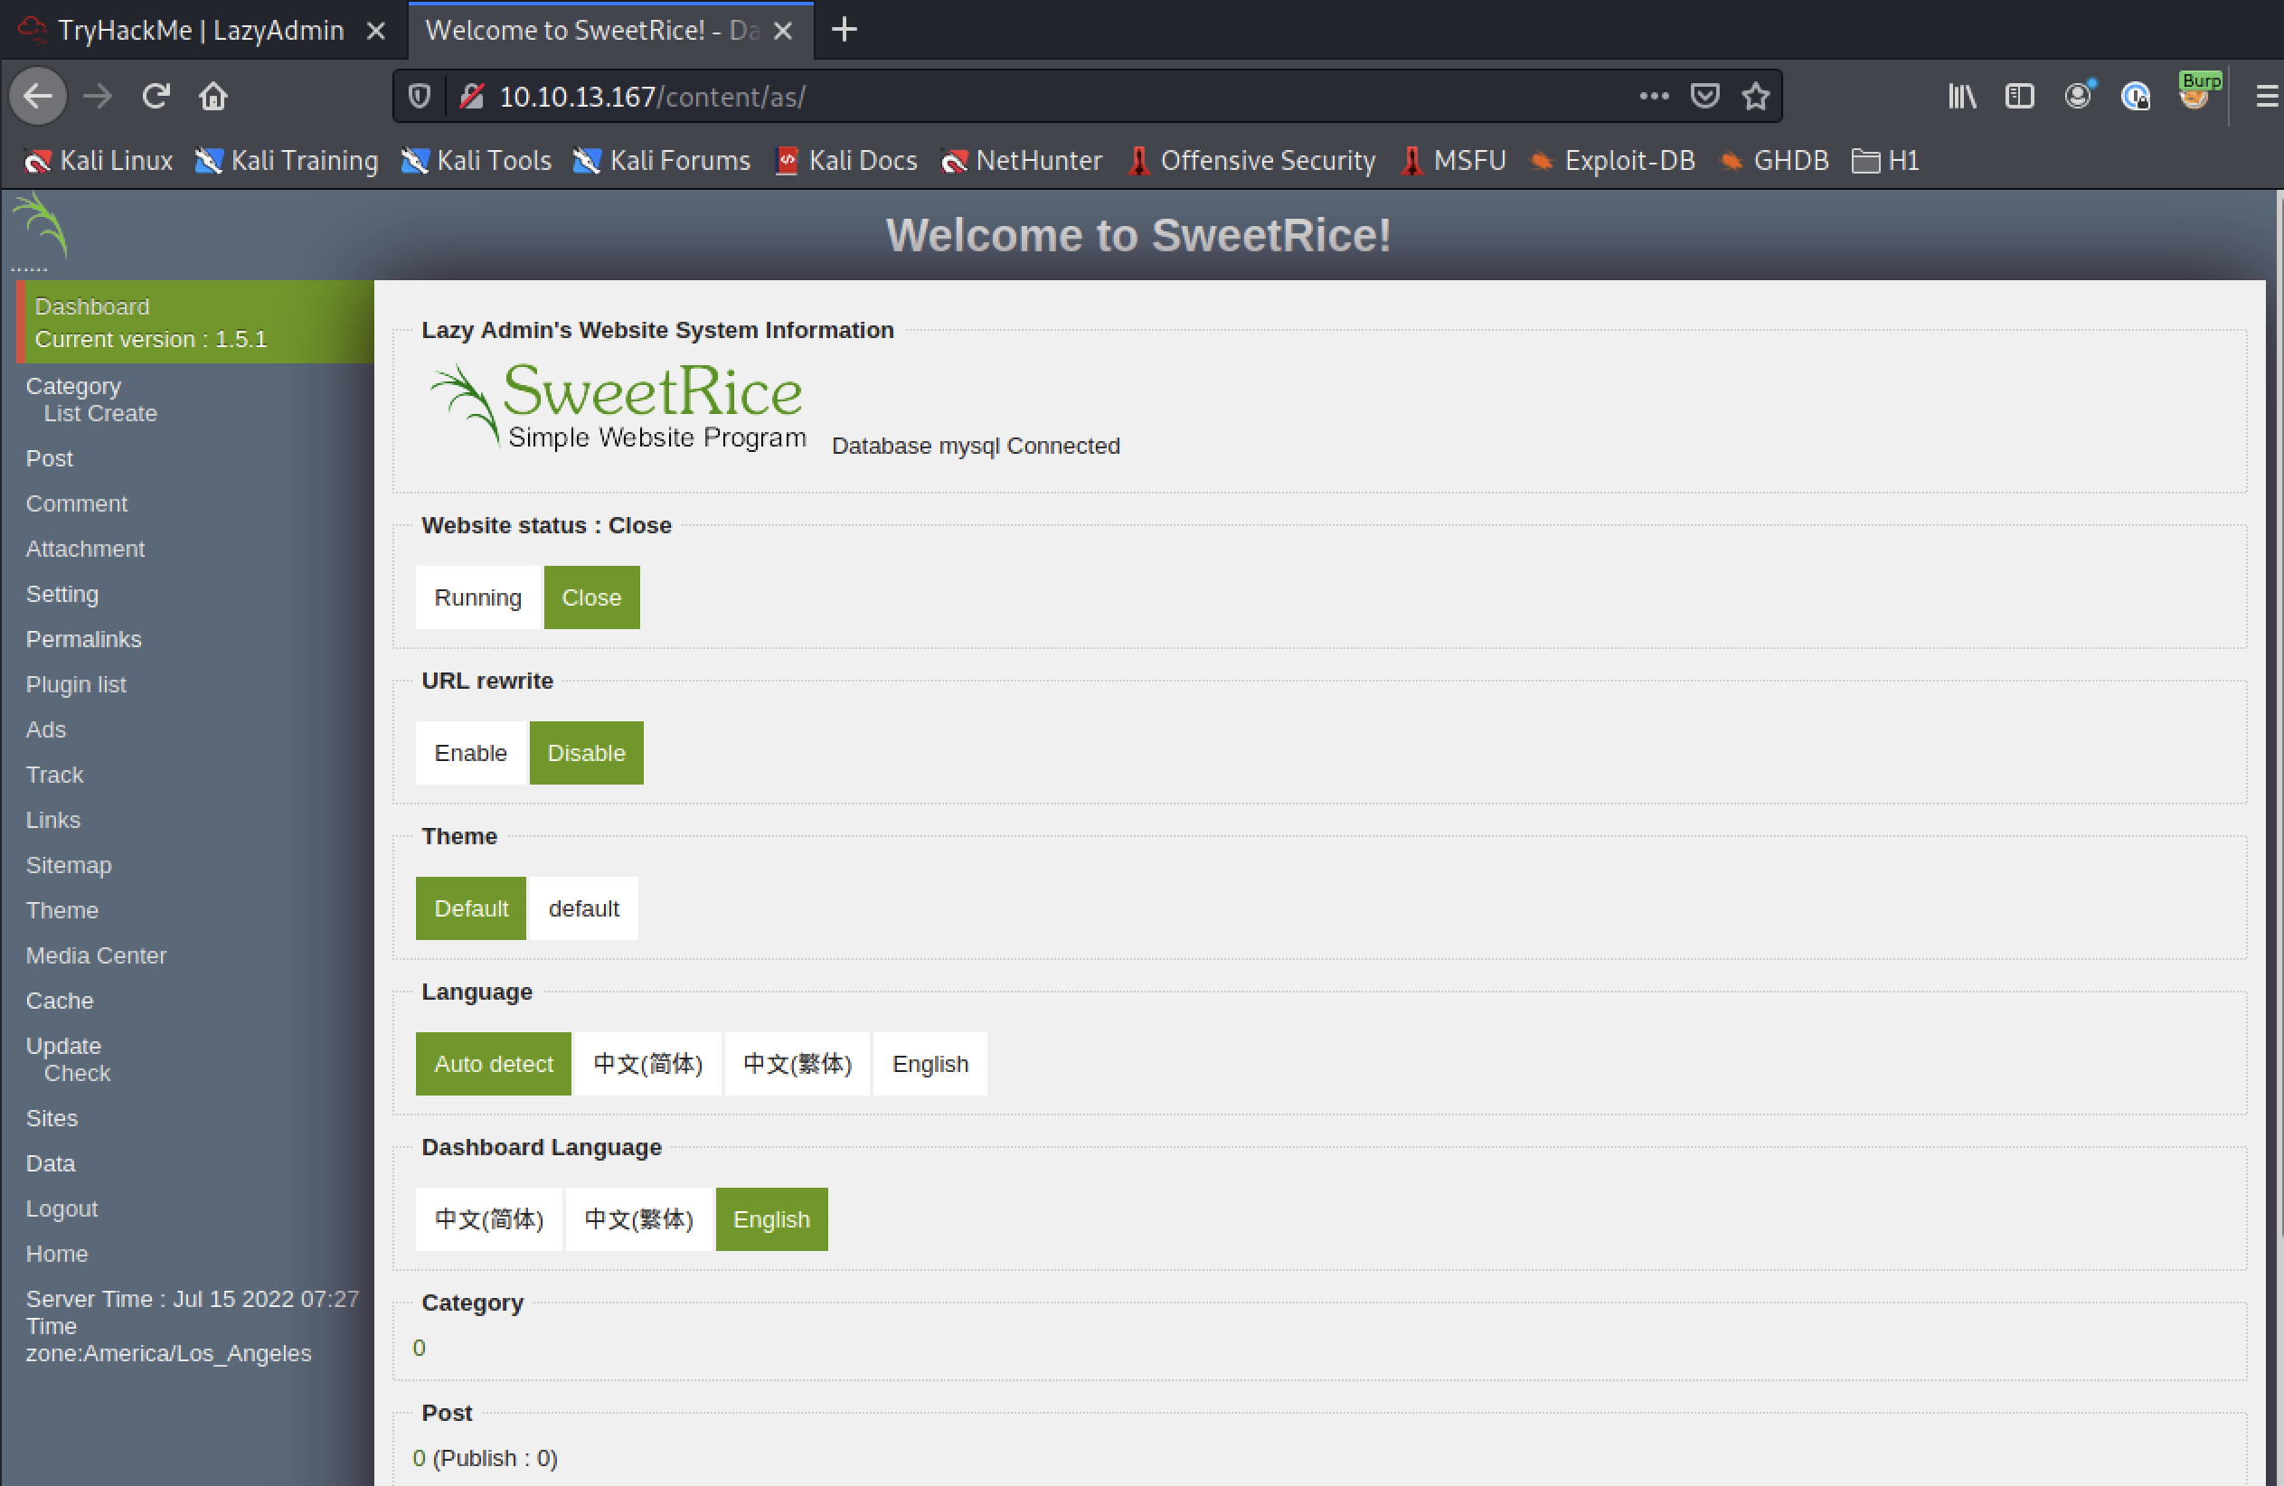This screenshot has width=2284, height=1486.
Task: Go to the browser home icon
Action: point(213,96)
